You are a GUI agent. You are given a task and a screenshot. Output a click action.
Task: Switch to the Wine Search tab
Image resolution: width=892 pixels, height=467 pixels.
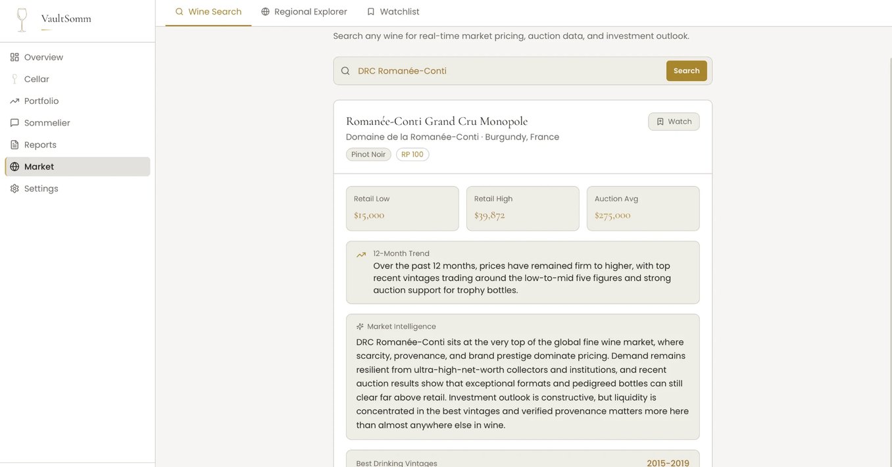[x=209, y=12]
